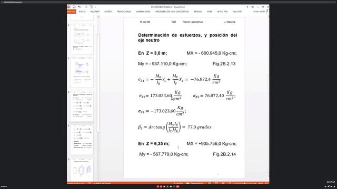Select slide 4 thumbnail
This screenshot has width=337, height=189.
click(x=82, y=106)
